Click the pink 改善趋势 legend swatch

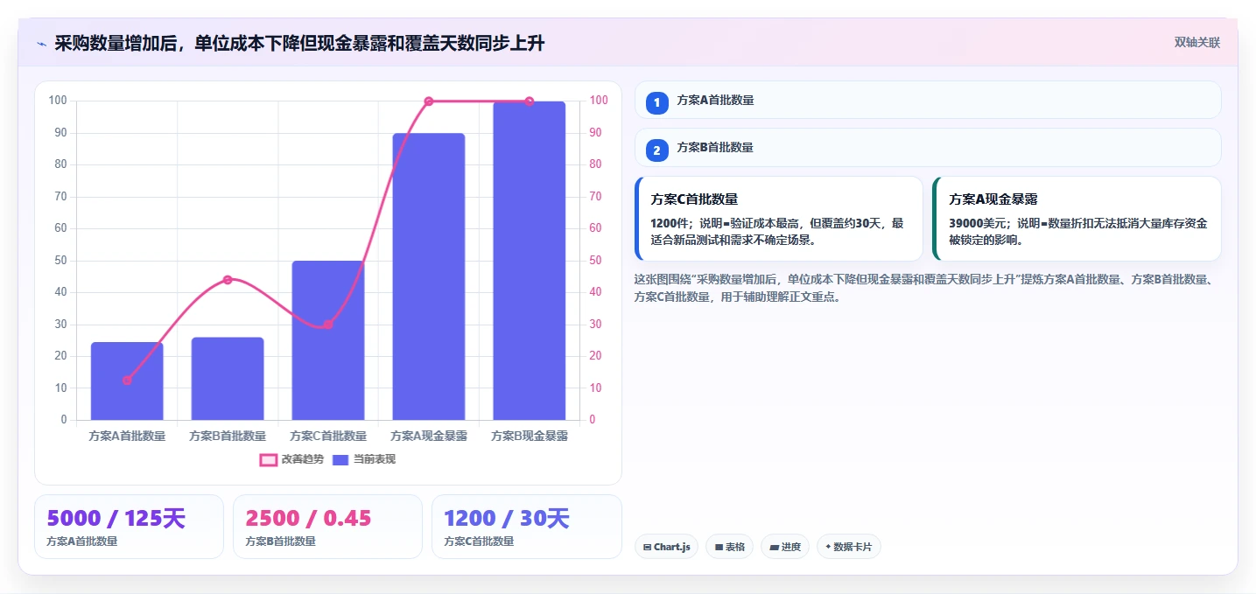pos(268,459)
